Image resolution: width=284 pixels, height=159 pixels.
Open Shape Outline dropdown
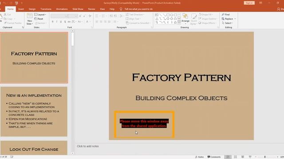coord(208,19)
